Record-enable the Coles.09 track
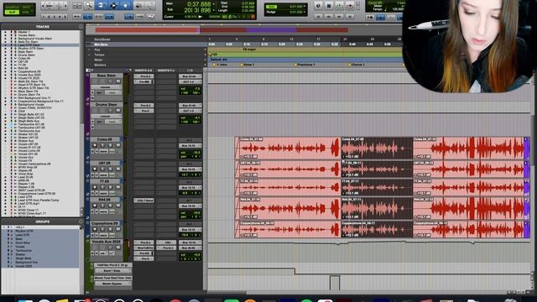The image size is (537, 302). click(x=95, y=145)
